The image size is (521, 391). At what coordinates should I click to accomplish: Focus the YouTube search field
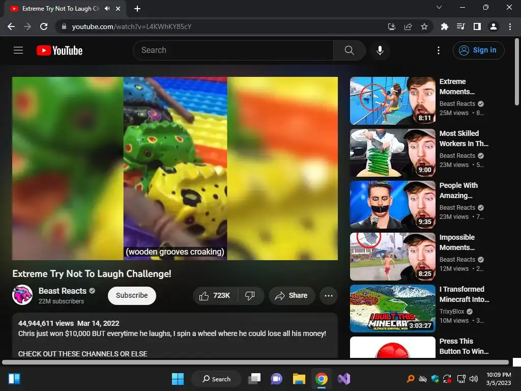233,50
